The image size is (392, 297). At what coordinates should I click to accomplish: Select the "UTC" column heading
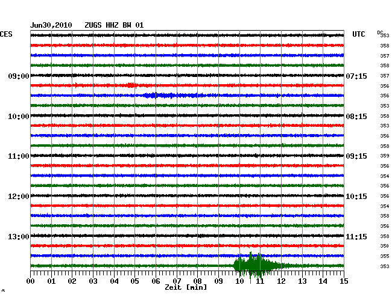tap(358, 34)
